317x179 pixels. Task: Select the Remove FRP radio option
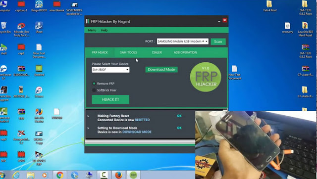[94, 84]
